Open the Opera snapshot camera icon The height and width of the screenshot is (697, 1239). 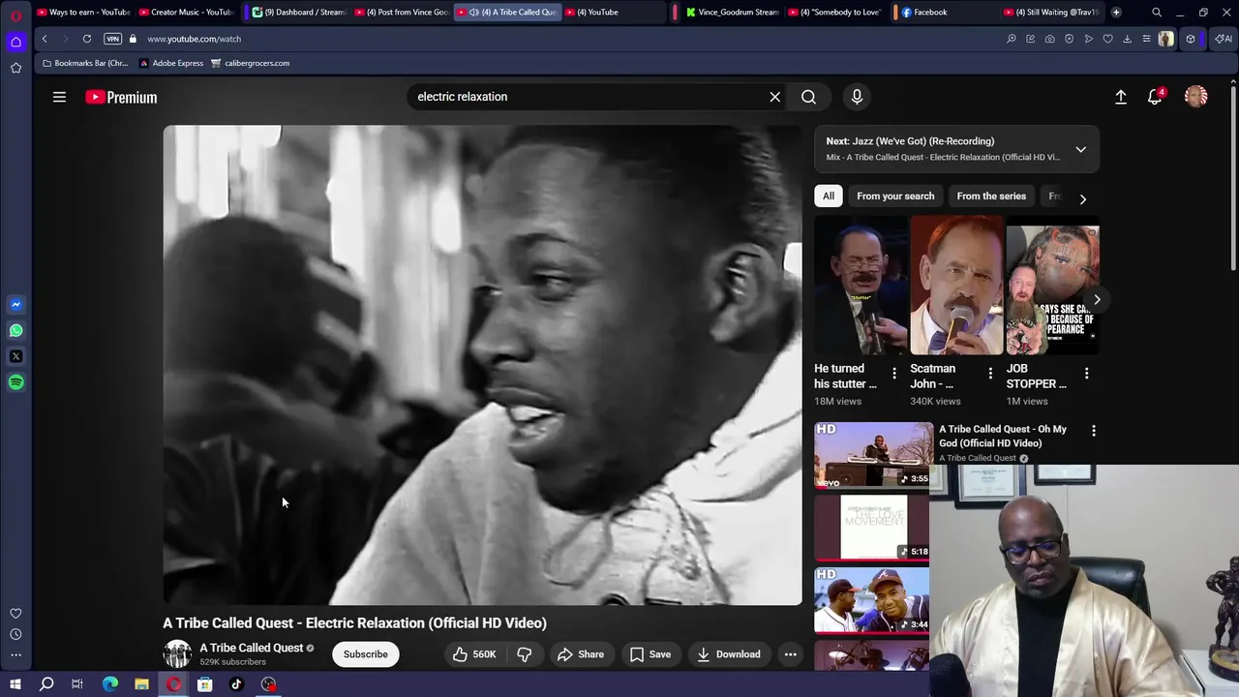[x=1049, y=39]
